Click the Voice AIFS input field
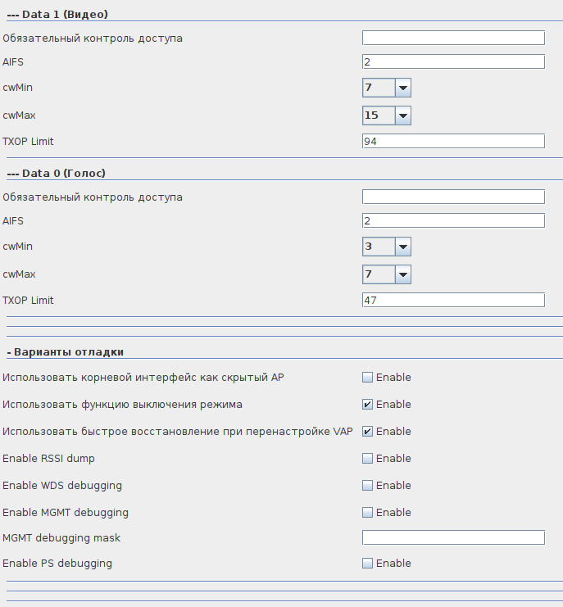Image resolution: width=563 pixels, height=607 pixels. click(453, 220)
